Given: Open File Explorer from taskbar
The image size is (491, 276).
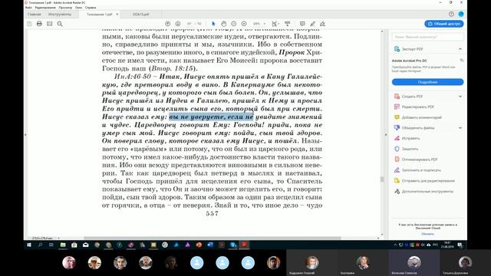Looking at the screenshot, I should (63, 245).
